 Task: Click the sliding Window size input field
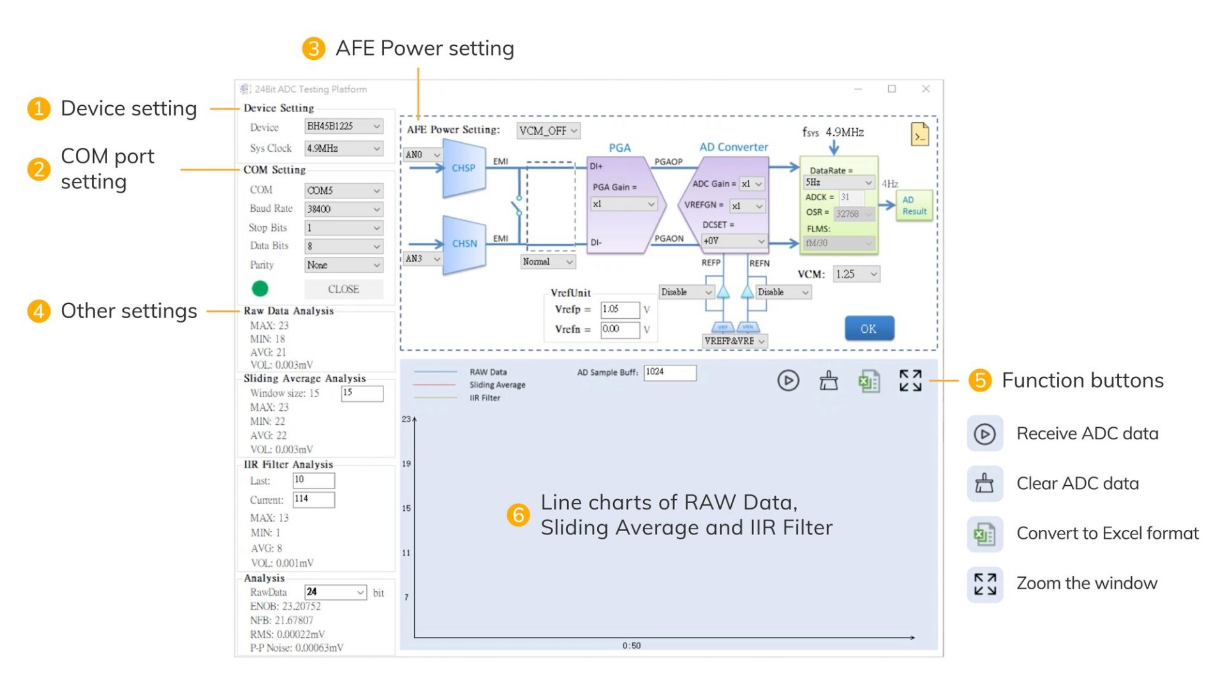pyautogui.click(x=362, y=393)
